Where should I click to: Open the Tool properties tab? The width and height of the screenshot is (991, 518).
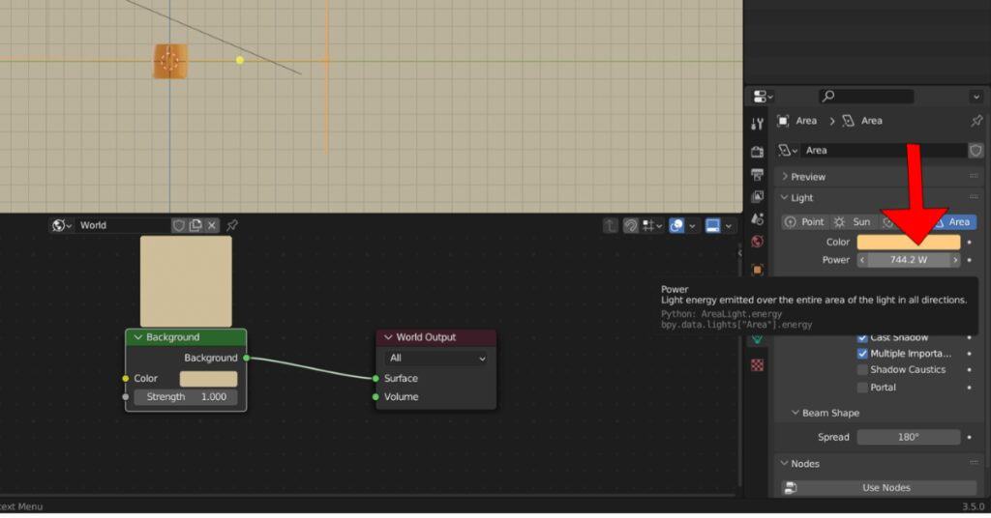click(x=757, y=124)
